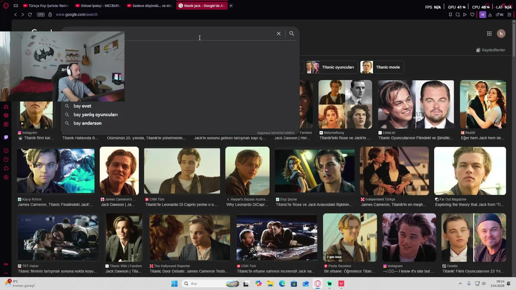Switch to Göksel İpekçi - MECBURUM tab

99,6
